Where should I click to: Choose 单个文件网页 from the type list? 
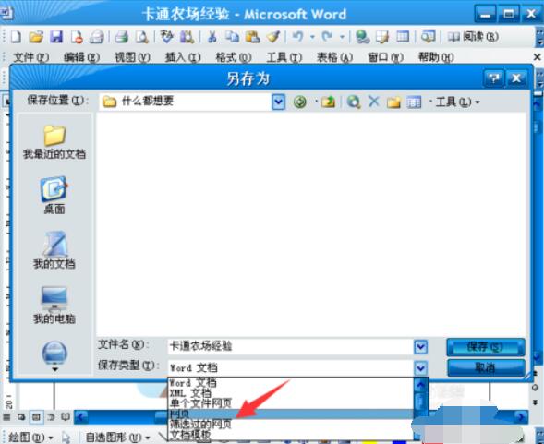tap(291, 403)
